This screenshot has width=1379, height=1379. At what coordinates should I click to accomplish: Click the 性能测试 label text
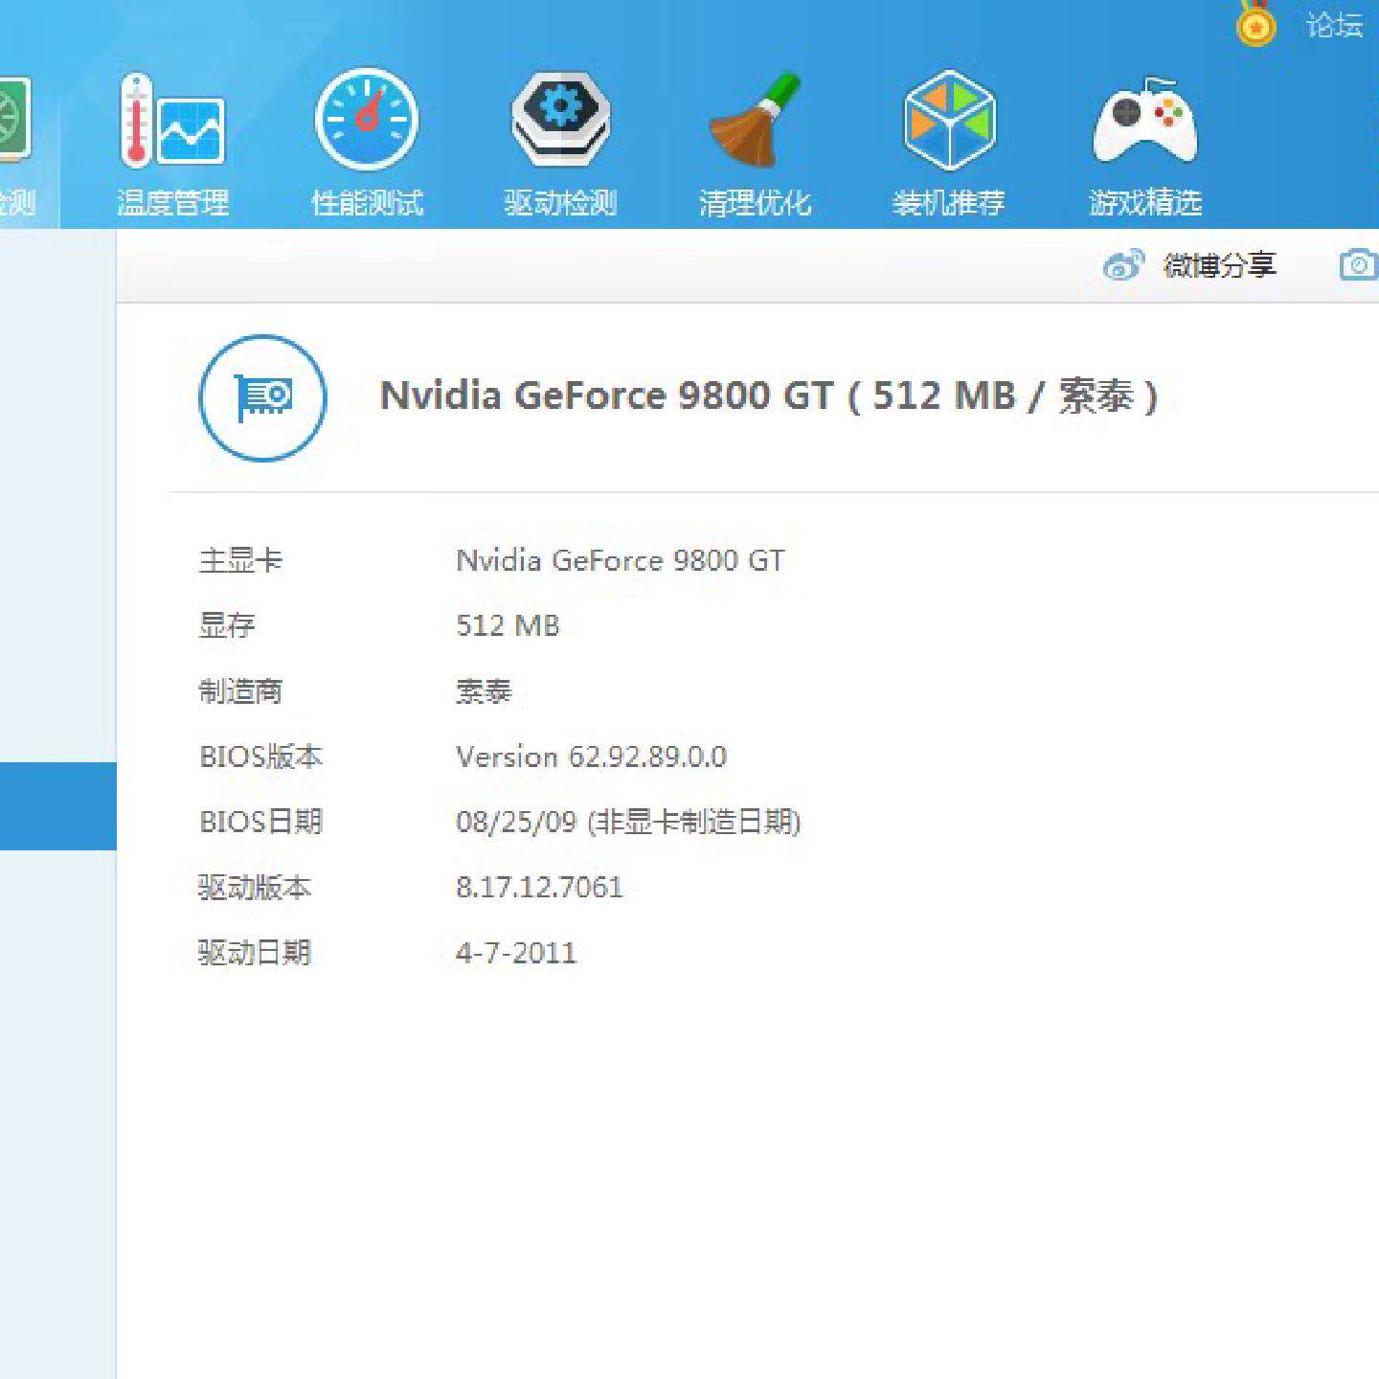click(367, 203)
